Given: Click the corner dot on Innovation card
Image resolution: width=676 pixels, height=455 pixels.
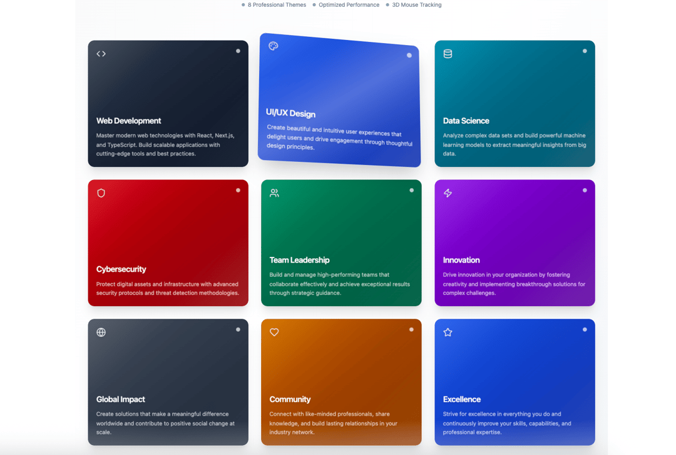Looking at the screenshot, I should pos(585,190).
